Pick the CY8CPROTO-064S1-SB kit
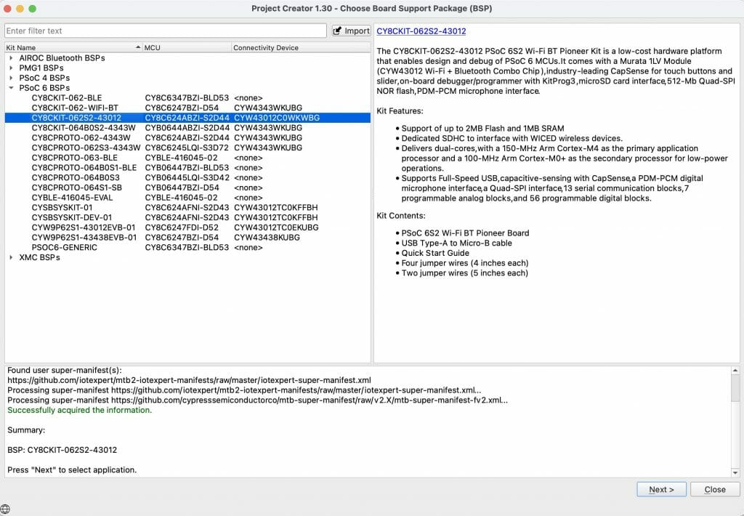This screenshot has width=744, height=516. click(x=77, y=188)
